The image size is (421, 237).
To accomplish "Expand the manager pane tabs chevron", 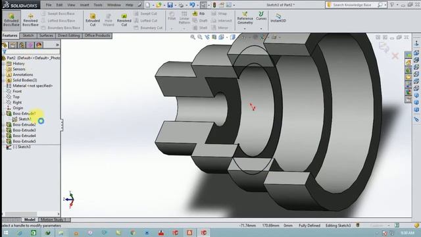I will [x=57, y=45].
